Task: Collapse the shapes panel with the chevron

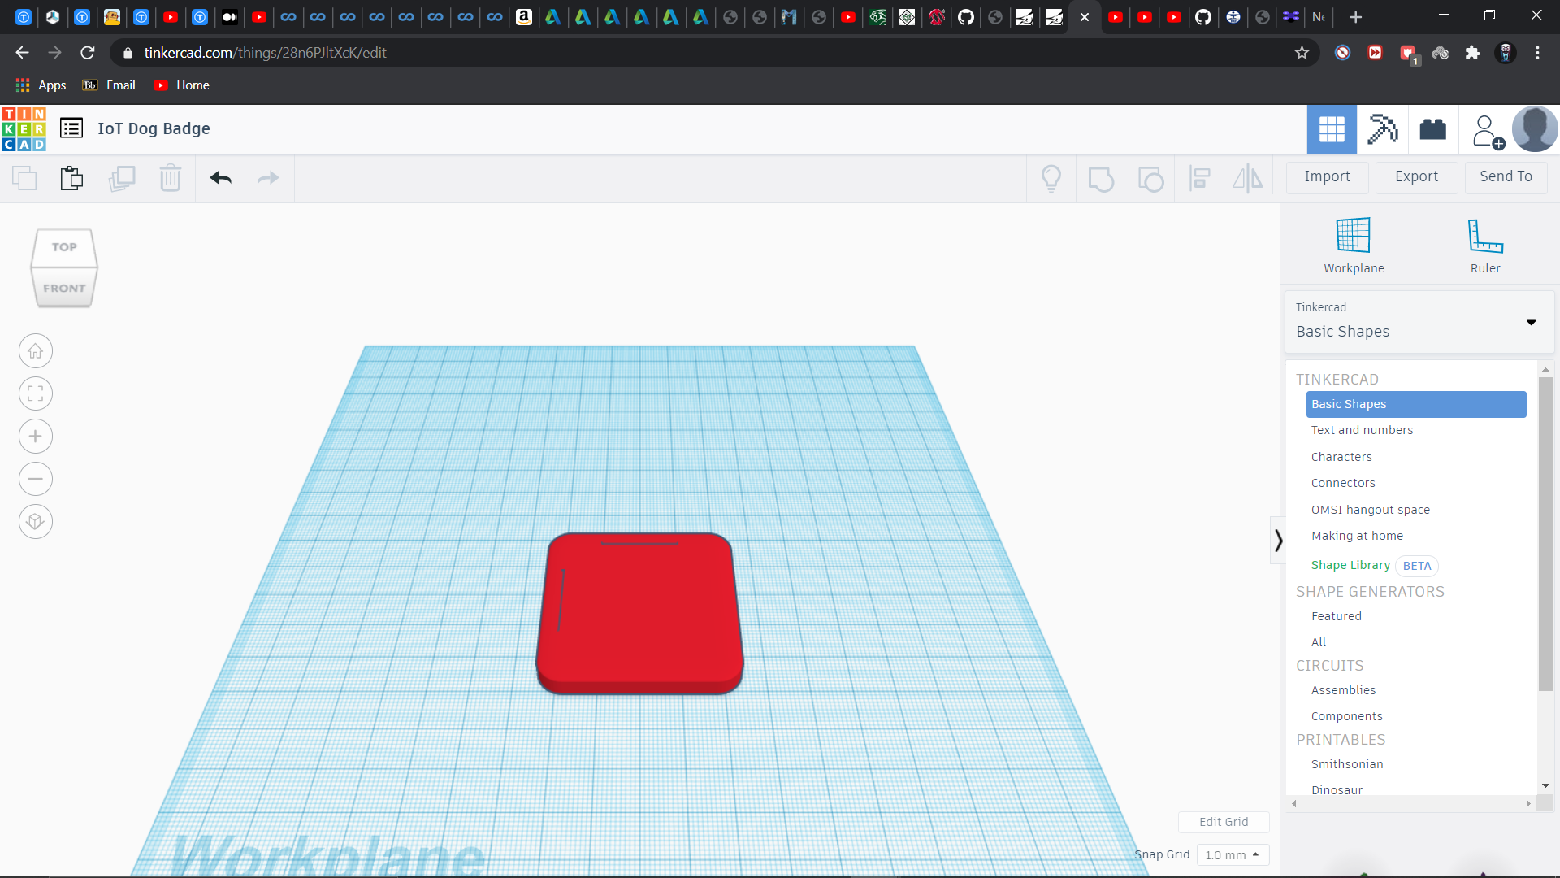Action: click(1278, 540)
